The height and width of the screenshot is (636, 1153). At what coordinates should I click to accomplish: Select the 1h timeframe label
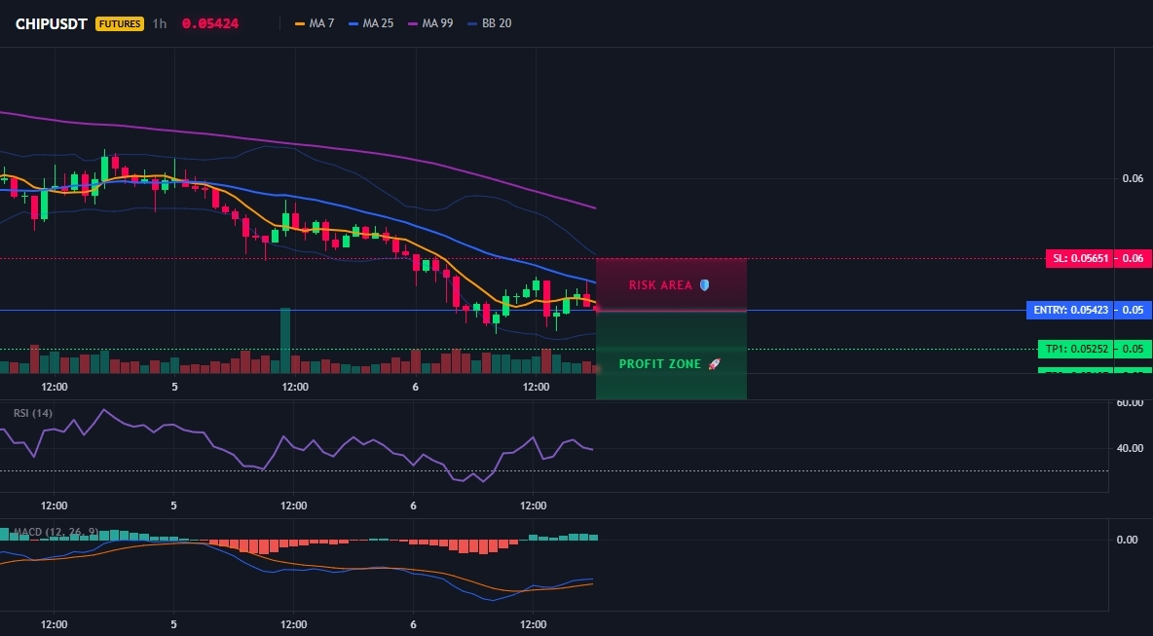[x=160, y=23]
